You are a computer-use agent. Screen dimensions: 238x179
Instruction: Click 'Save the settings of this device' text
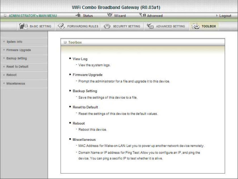108,97
